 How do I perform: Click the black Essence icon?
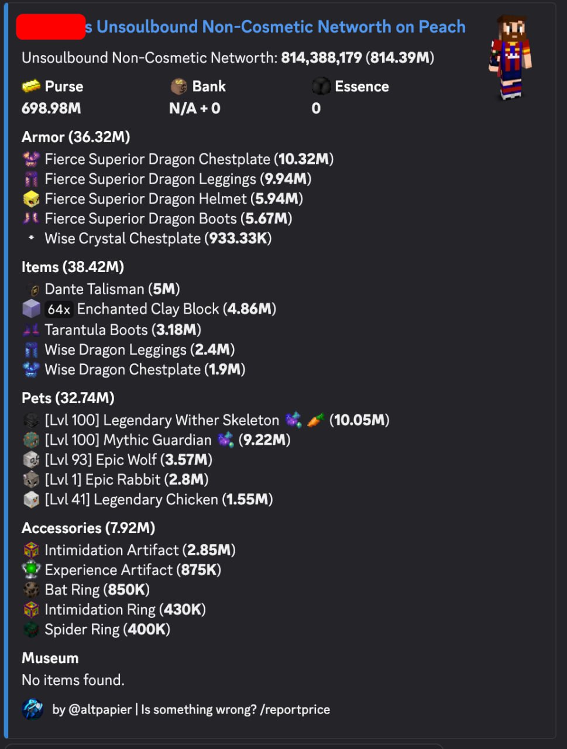point(321,87)
